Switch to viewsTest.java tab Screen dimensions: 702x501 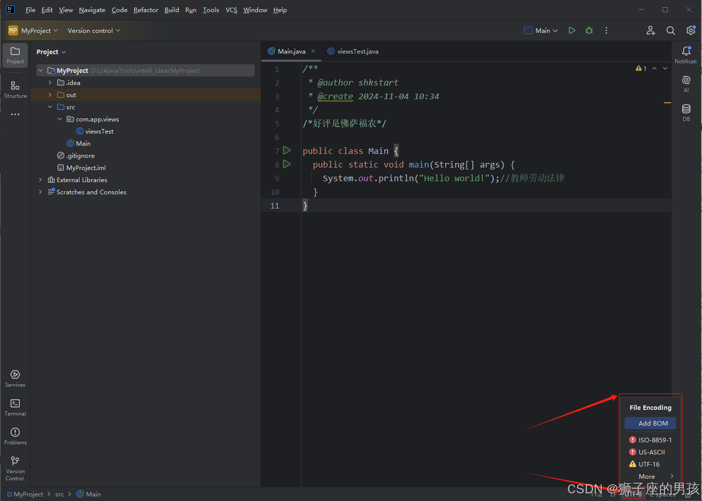tap(353, 51)
